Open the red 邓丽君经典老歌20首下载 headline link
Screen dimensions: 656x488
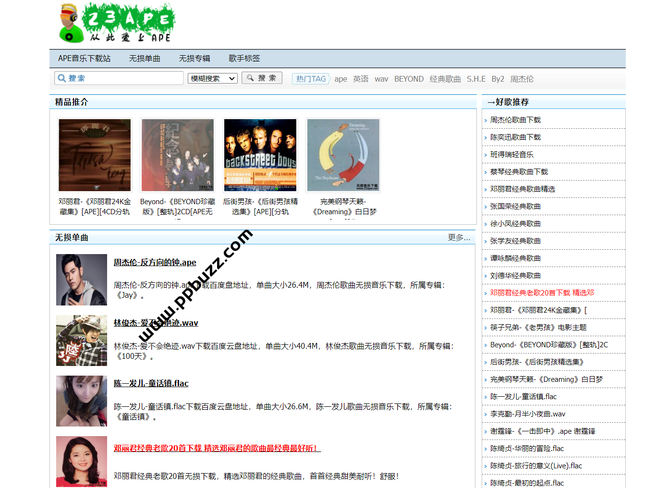(218, 448)
